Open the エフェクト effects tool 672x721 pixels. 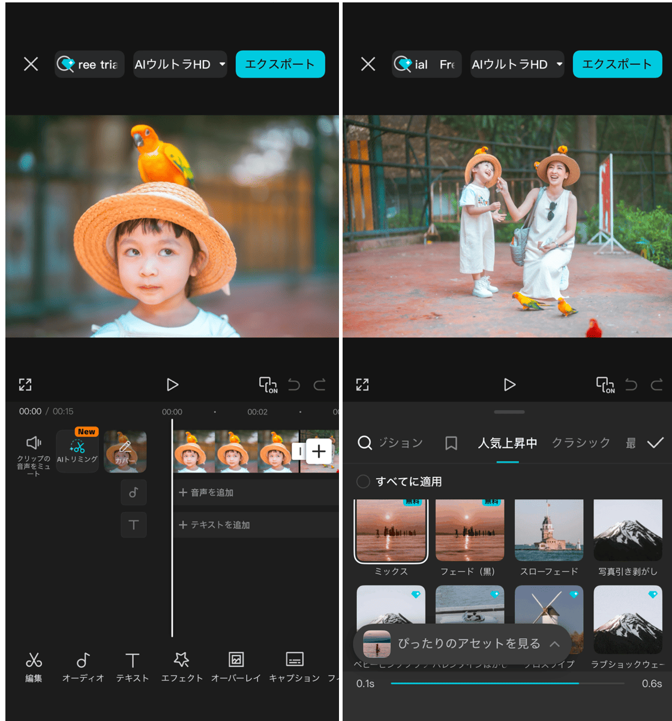point(181,667)
